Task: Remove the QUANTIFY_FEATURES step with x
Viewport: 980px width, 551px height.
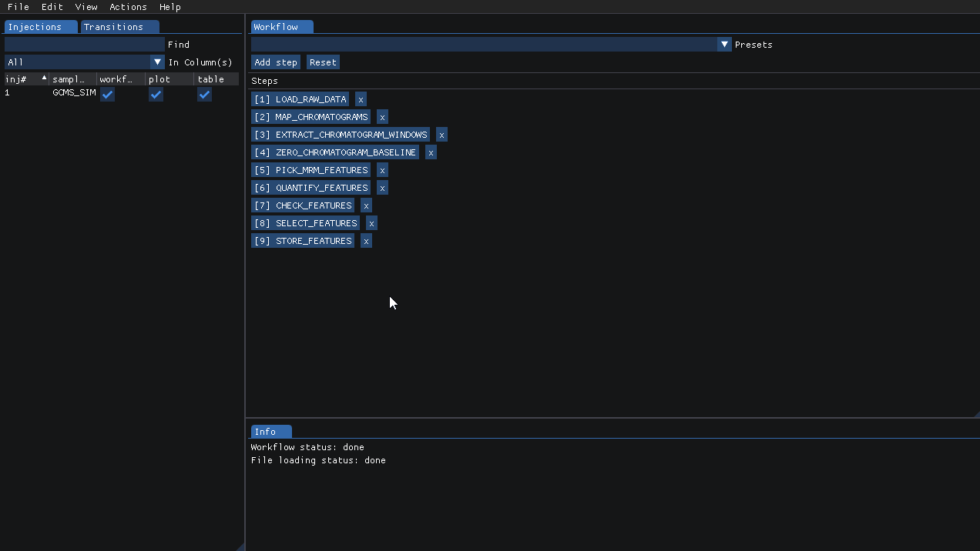Action: (382, 188)
